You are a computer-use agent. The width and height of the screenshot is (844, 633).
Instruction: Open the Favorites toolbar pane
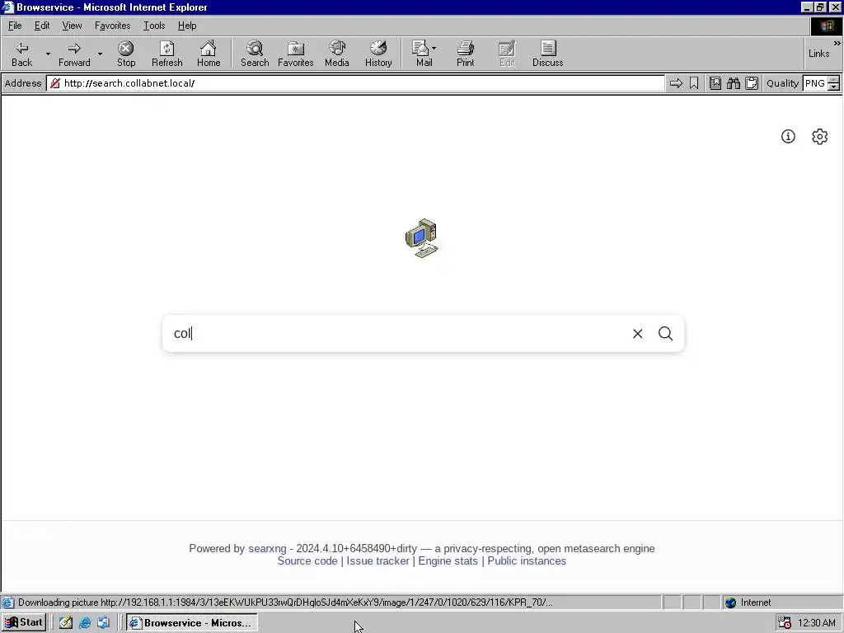click(296, 54)
